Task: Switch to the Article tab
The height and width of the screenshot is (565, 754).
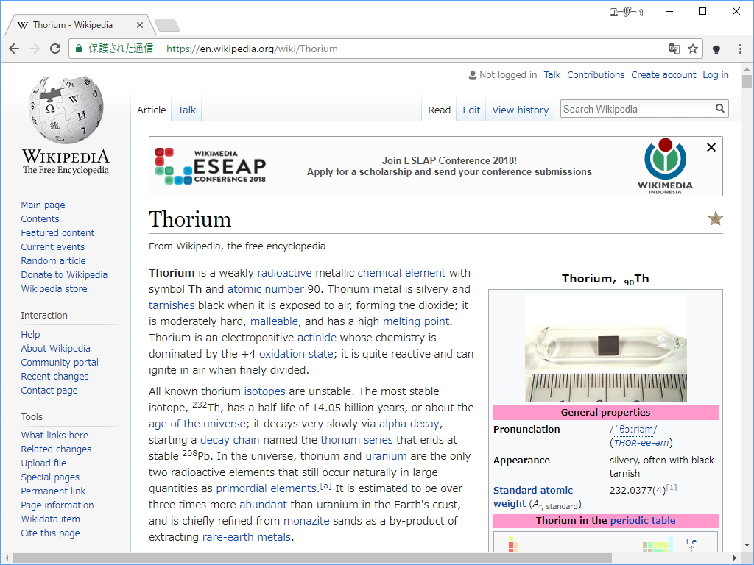Action: 152,110
